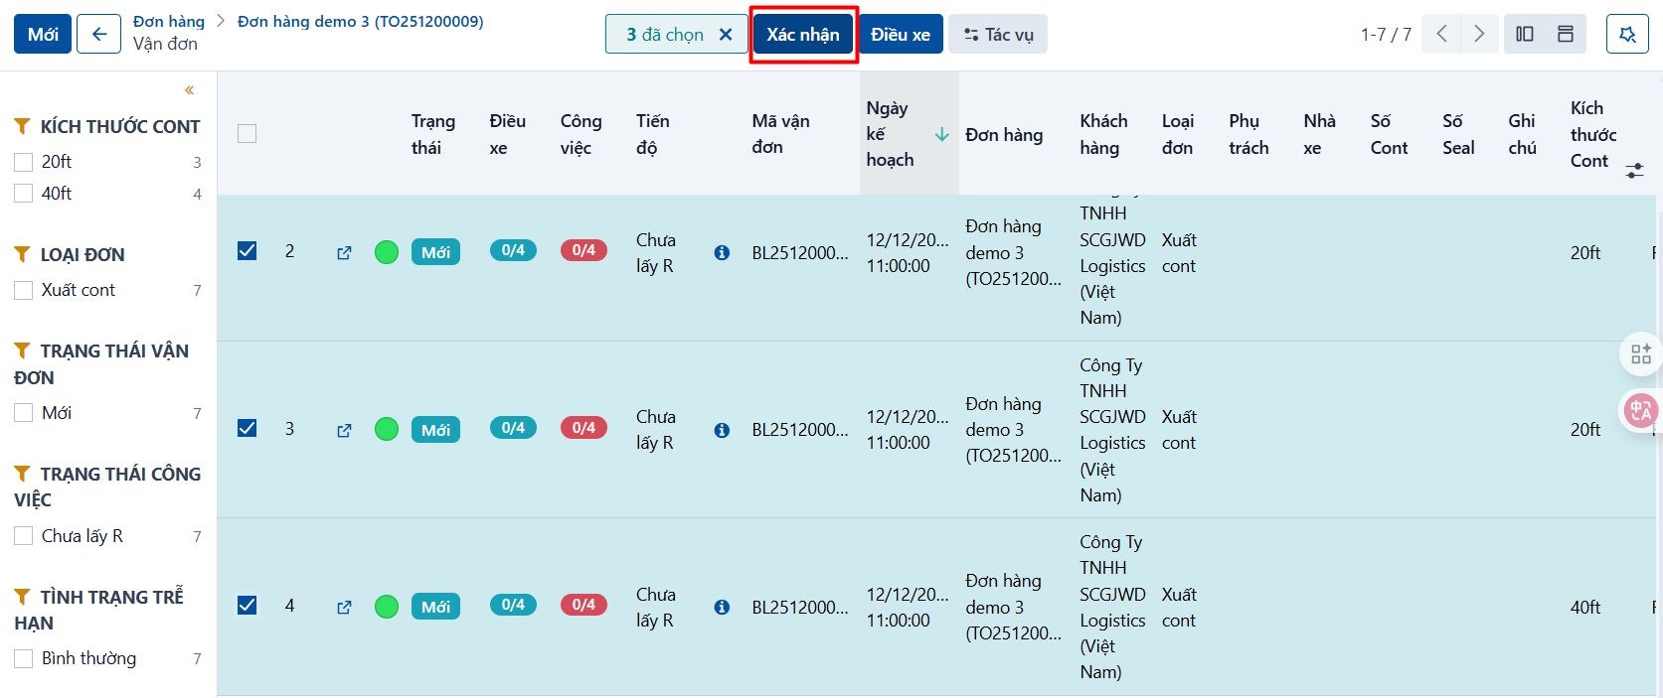Image resolution: width=1663 pixels, height=698 pixels.
Task: Sort by Kích thước Cont column header
Action: click(1592, 134)
